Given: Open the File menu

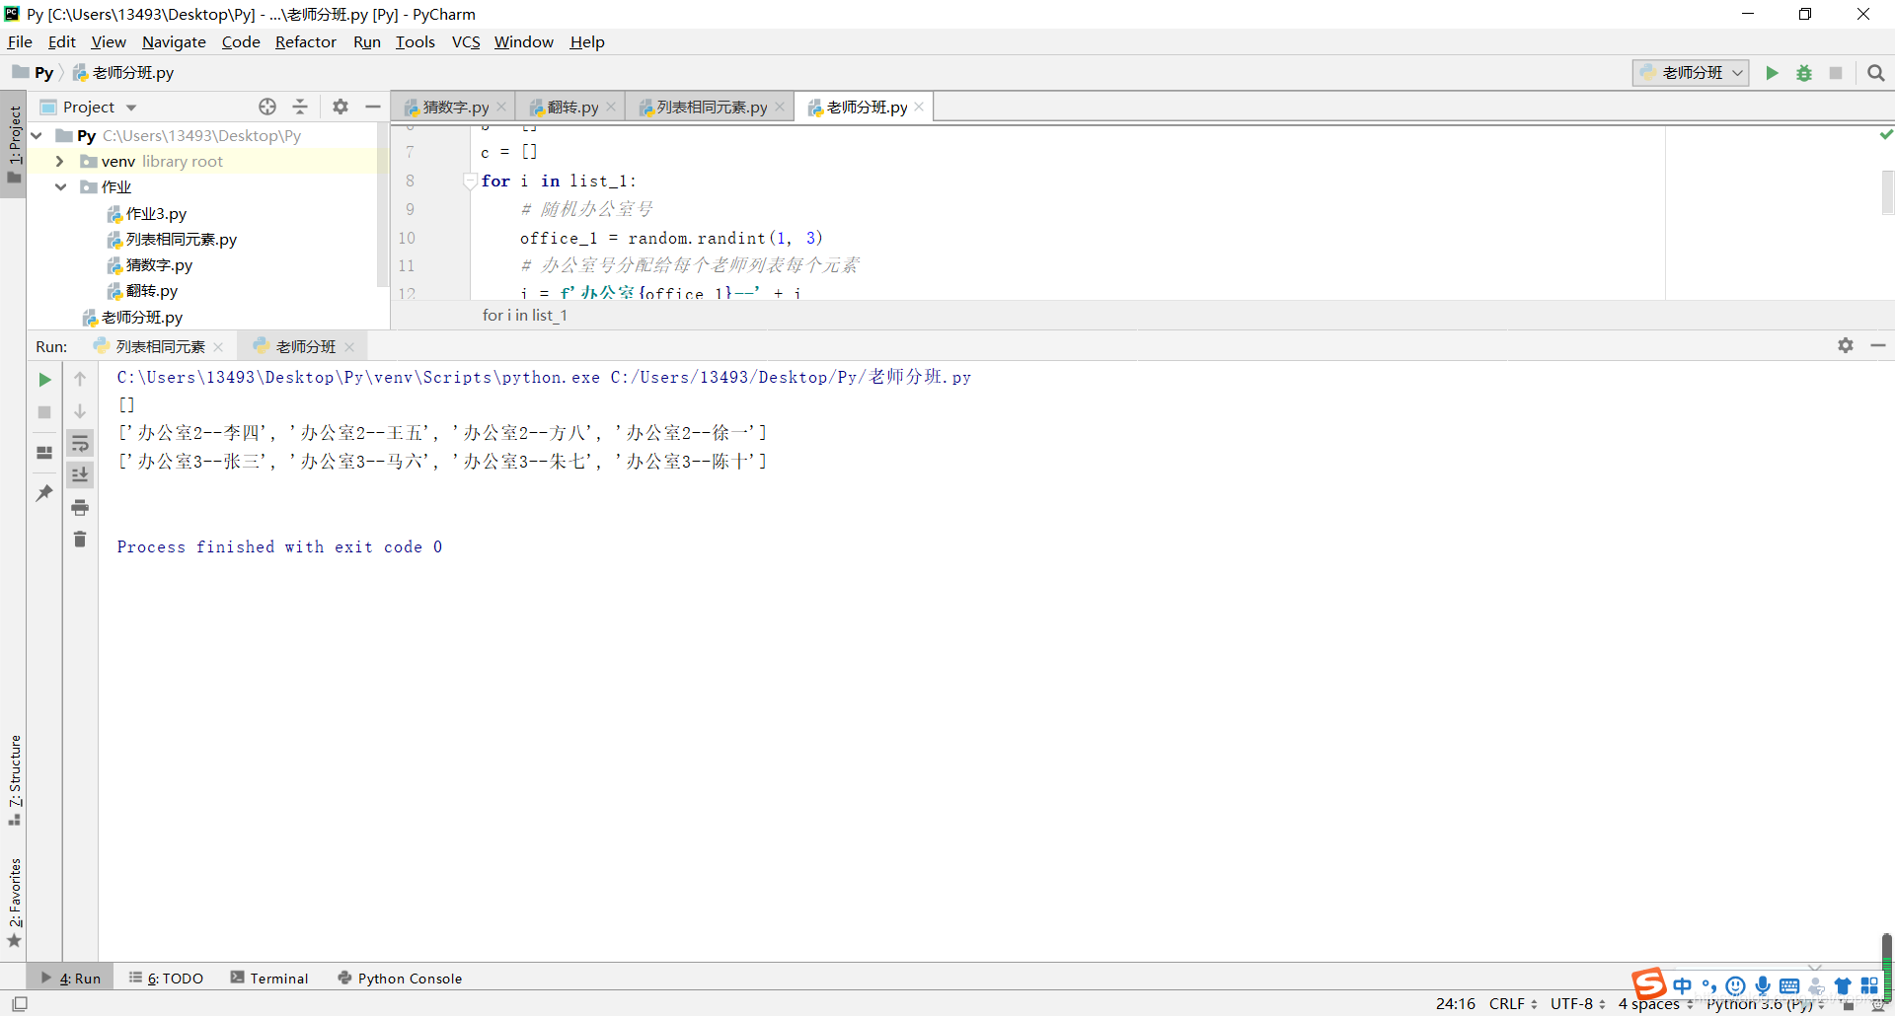Looking at the screenshot, I should (20, 41).
